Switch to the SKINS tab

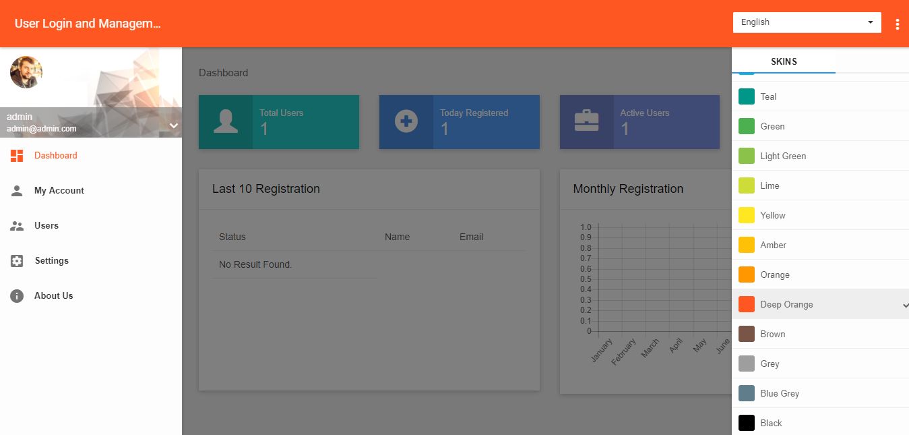coord(784,61)
